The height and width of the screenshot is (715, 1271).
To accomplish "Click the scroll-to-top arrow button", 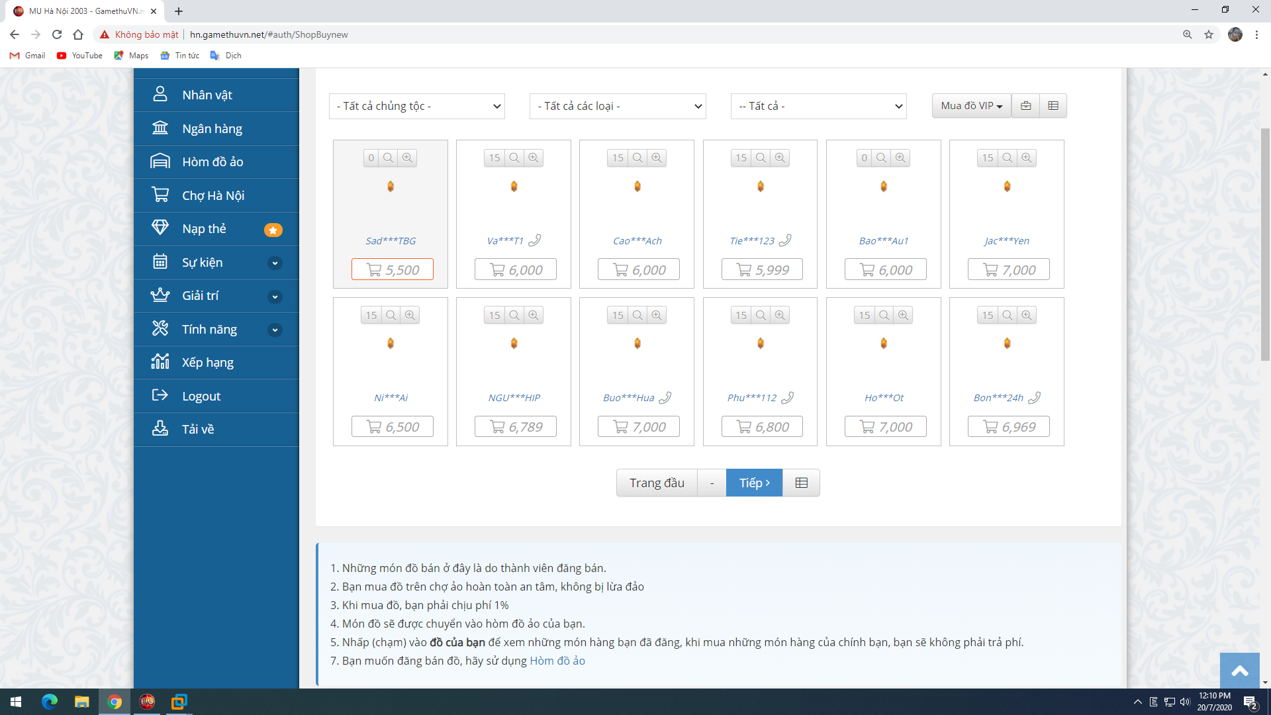I will (1239, 671).
